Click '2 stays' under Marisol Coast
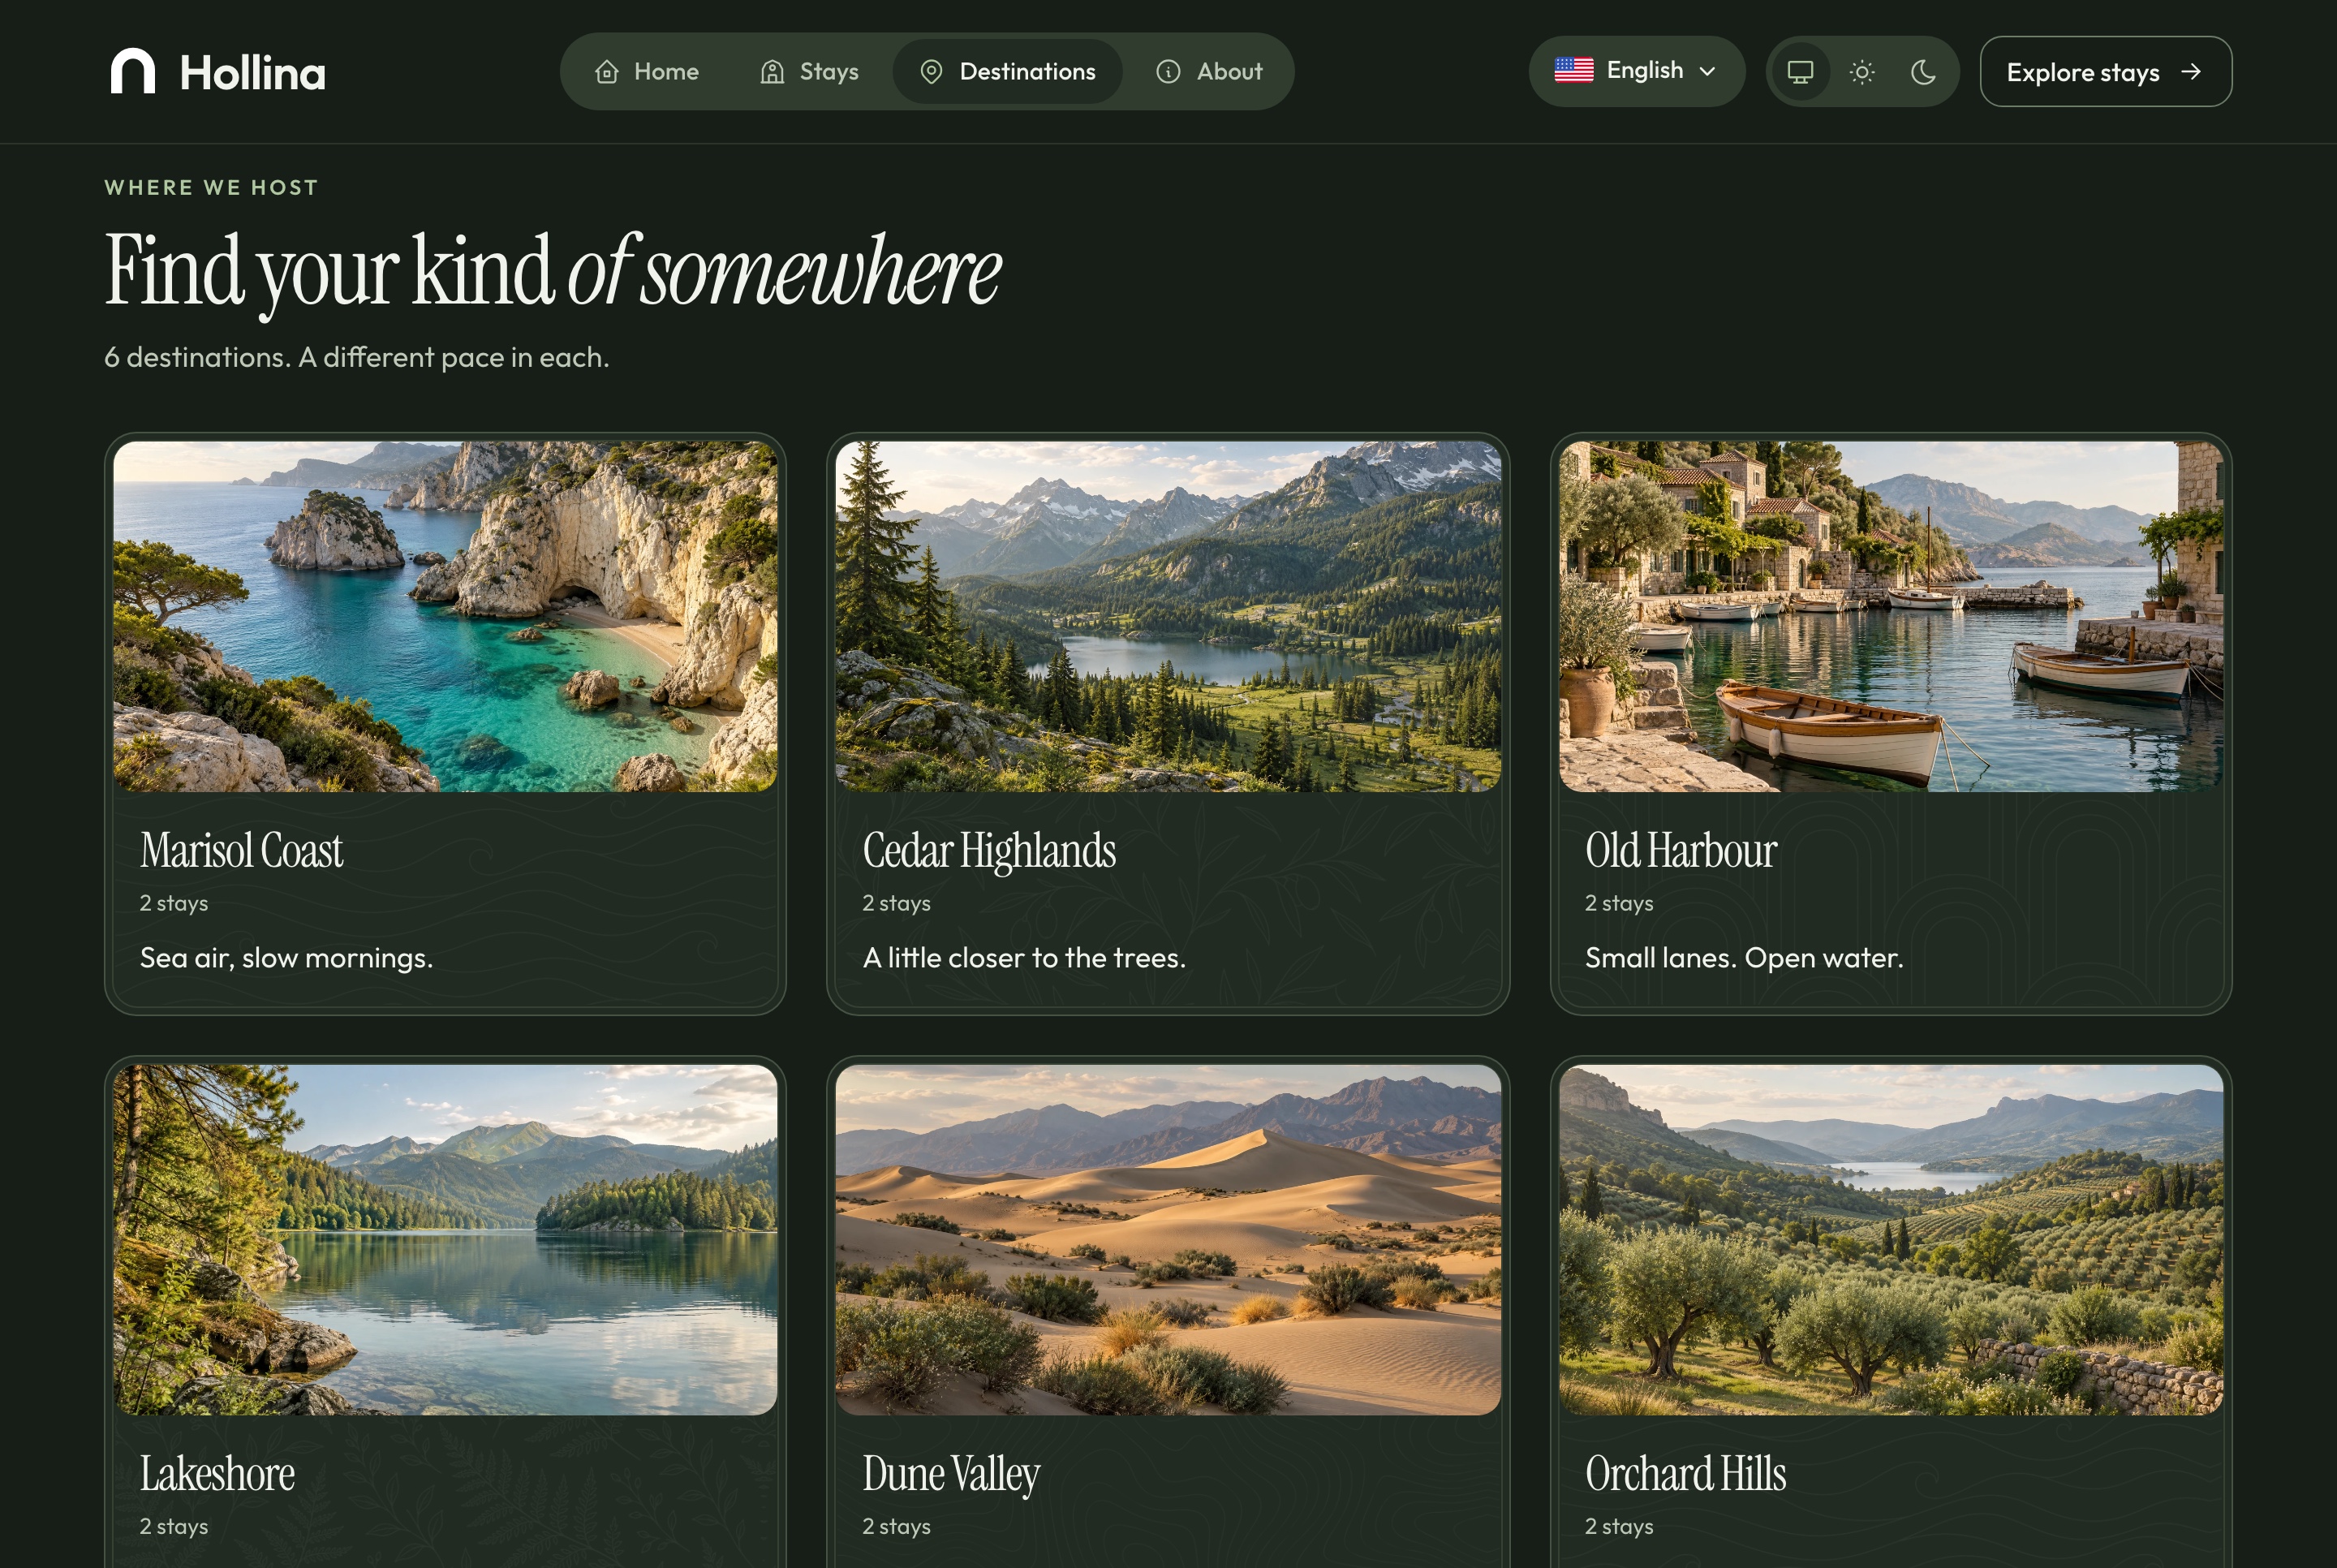The width and height of the screenshot is (2337, 1568). click(174, 903)
